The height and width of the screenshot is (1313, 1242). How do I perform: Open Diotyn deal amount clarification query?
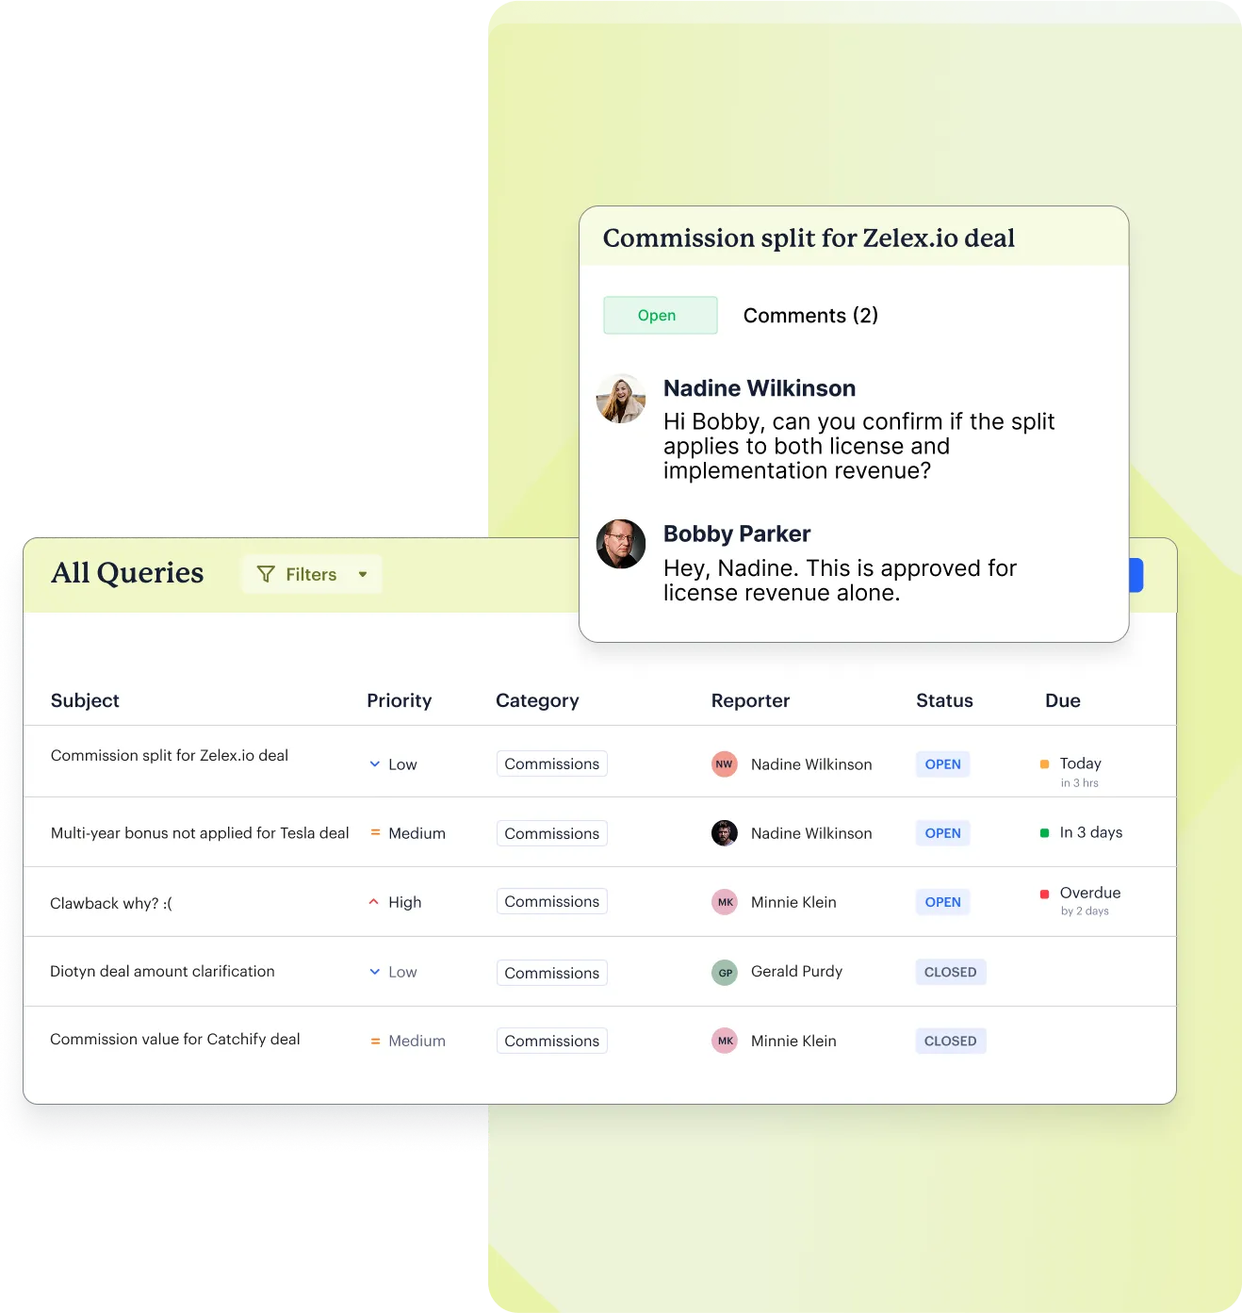point(162,971)
